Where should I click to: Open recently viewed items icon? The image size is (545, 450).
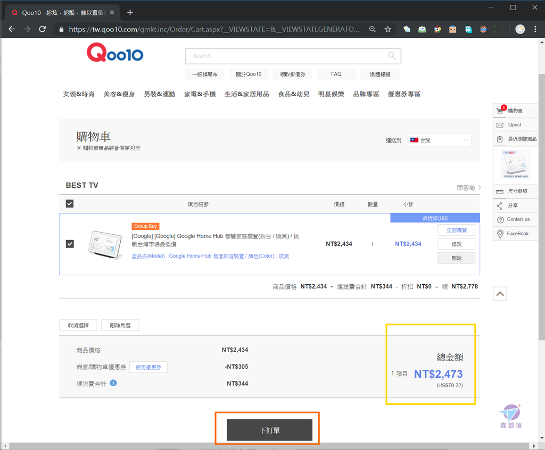pyautogui.click(x=500, y=139)
